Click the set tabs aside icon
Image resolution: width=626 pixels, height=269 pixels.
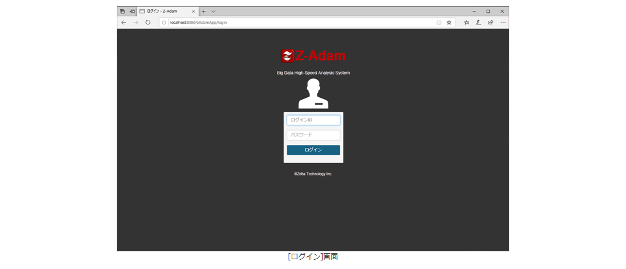point(132,12)
